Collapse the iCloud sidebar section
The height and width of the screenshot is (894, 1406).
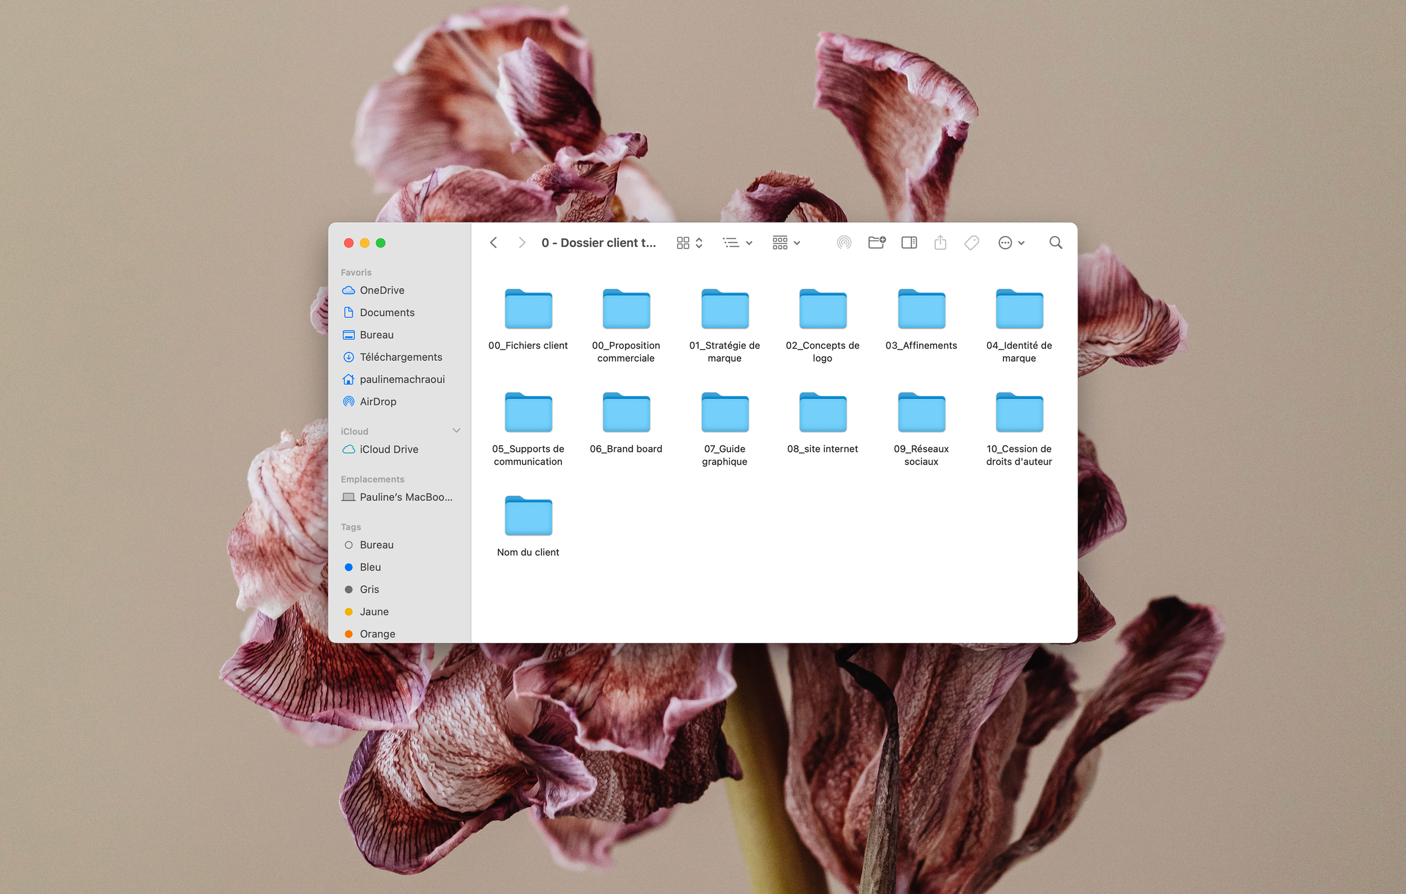(x=457, y=431)
